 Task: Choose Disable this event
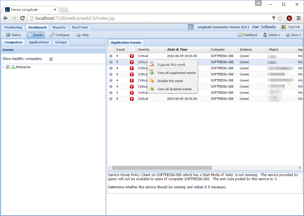click(173, 81)
